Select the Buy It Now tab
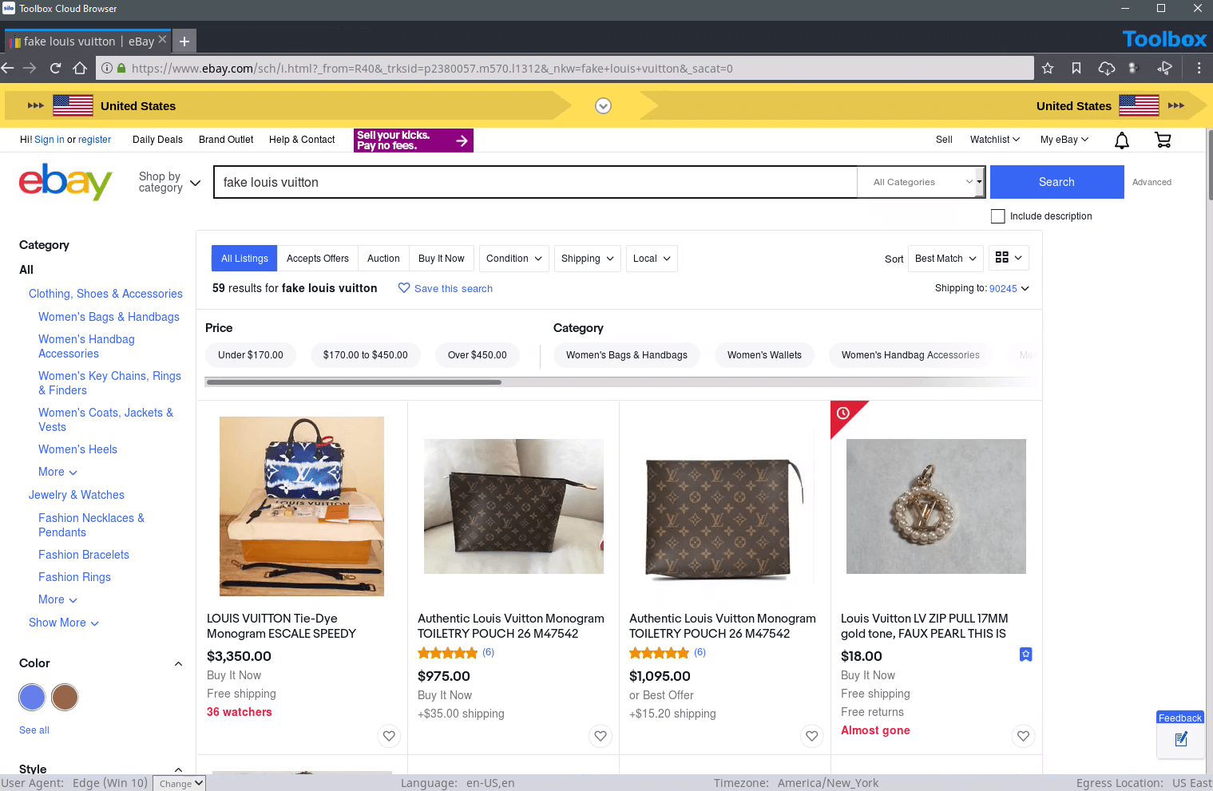 442,259
